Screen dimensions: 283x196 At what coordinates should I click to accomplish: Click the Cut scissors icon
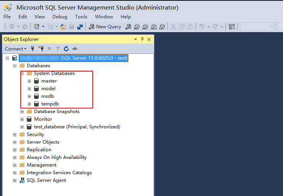[173, 27]
